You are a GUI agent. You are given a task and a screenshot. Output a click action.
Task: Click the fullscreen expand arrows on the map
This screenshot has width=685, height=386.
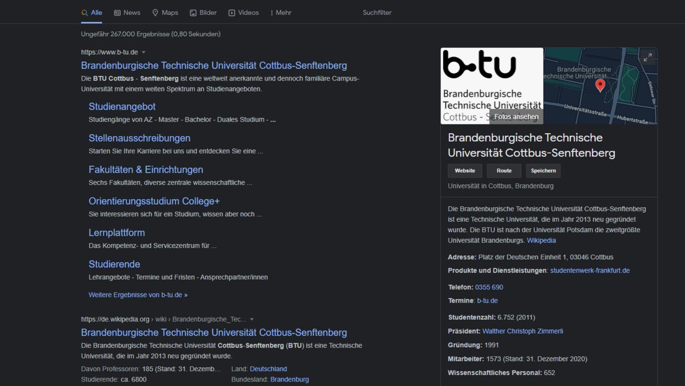click(647, 57)
